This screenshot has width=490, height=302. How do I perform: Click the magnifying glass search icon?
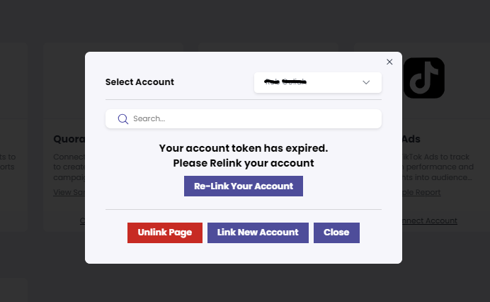click(122, 119)
